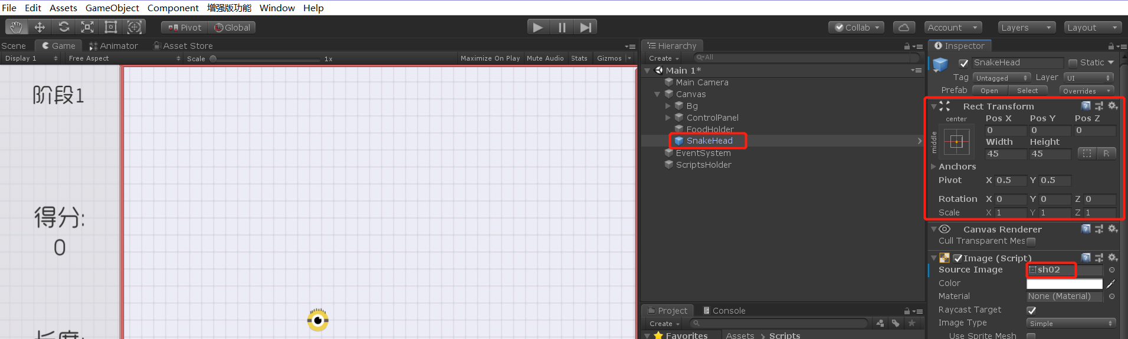Toggle Rect Transform blueprint mode button
Screen dimensions: 1128x339
point(1087,154)
